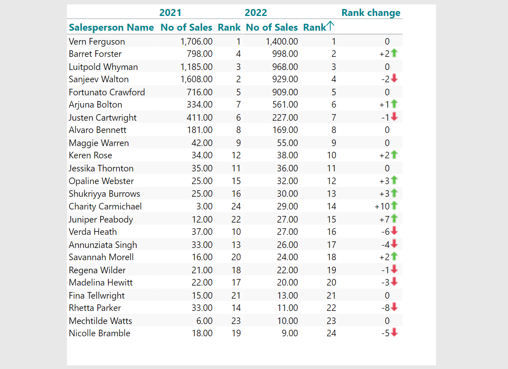Click red down arrow in Madelina Hewitt row
This screenshot has width=508, height=369.
(x=394, y=282)
